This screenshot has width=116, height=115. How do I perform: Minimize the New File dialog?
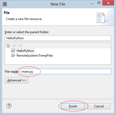pos(92,4)
